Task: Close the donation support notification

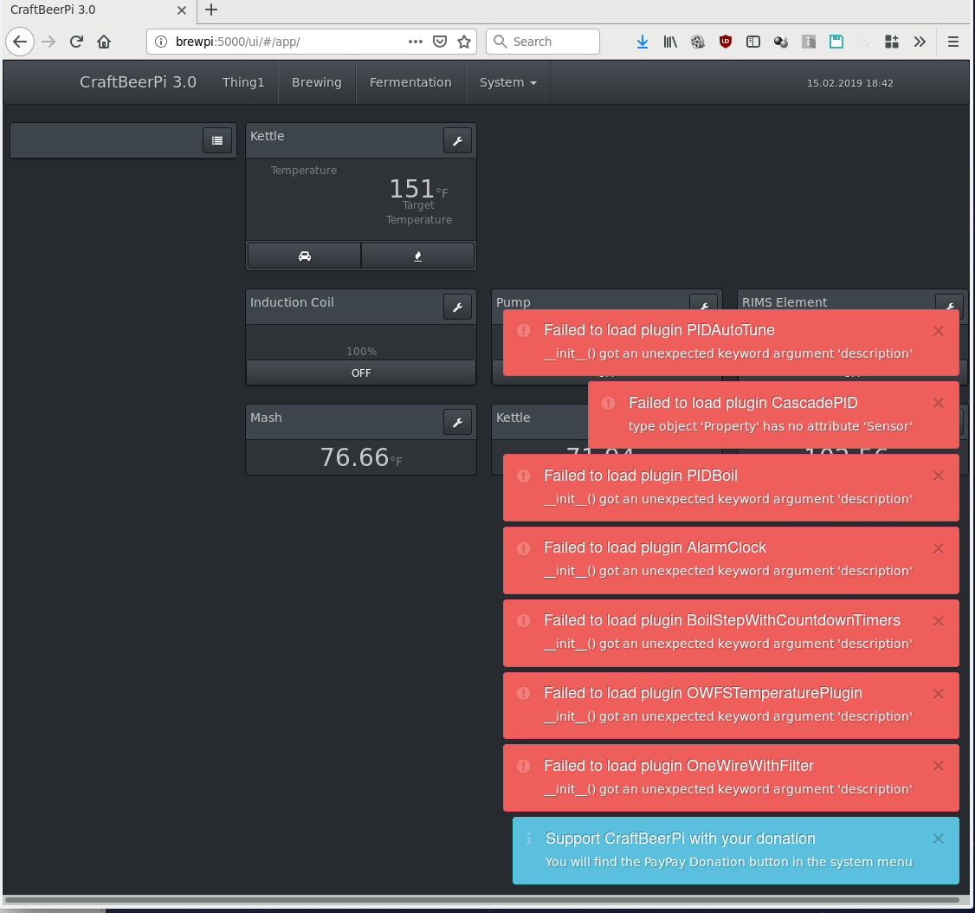Action: coord(939,839)
